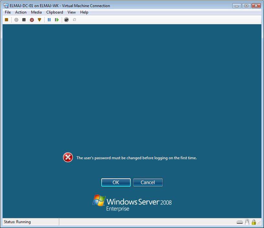
Task: Click the padlock icon in the status bar
Action: (x=254, y=222)
